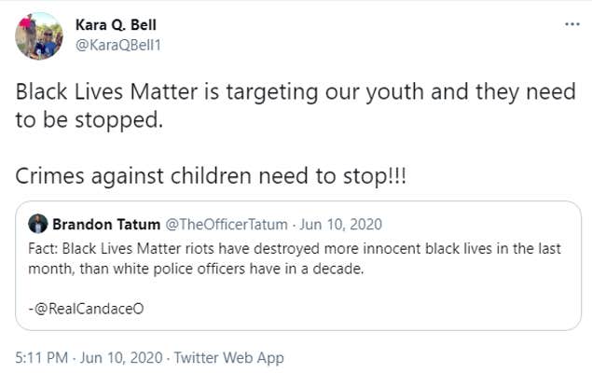Open Kara Q. Bell's profile picture
The height and width of the screenshot is (373, 592).
tap(38, 35)
